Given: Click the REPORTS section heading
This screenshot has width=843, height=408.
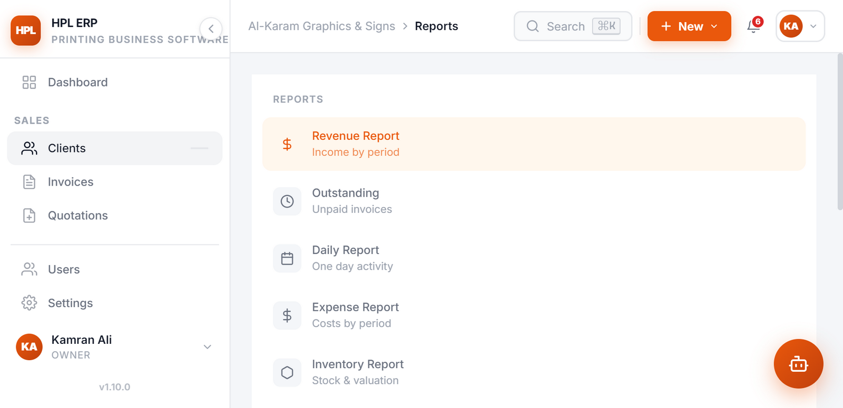Looking at the screenshot, I should (298, 99).
